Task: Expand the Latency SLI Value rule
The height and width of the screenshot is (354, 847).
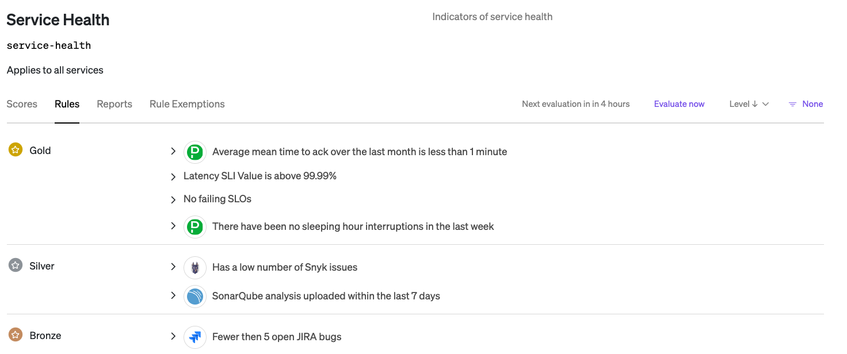Action: [173, 176]
